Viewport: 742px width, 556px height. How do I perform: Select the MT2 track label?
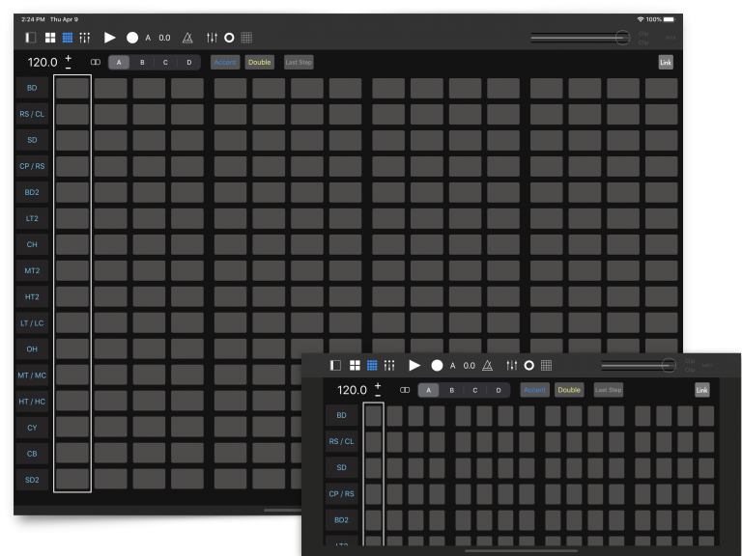(32, 271)
